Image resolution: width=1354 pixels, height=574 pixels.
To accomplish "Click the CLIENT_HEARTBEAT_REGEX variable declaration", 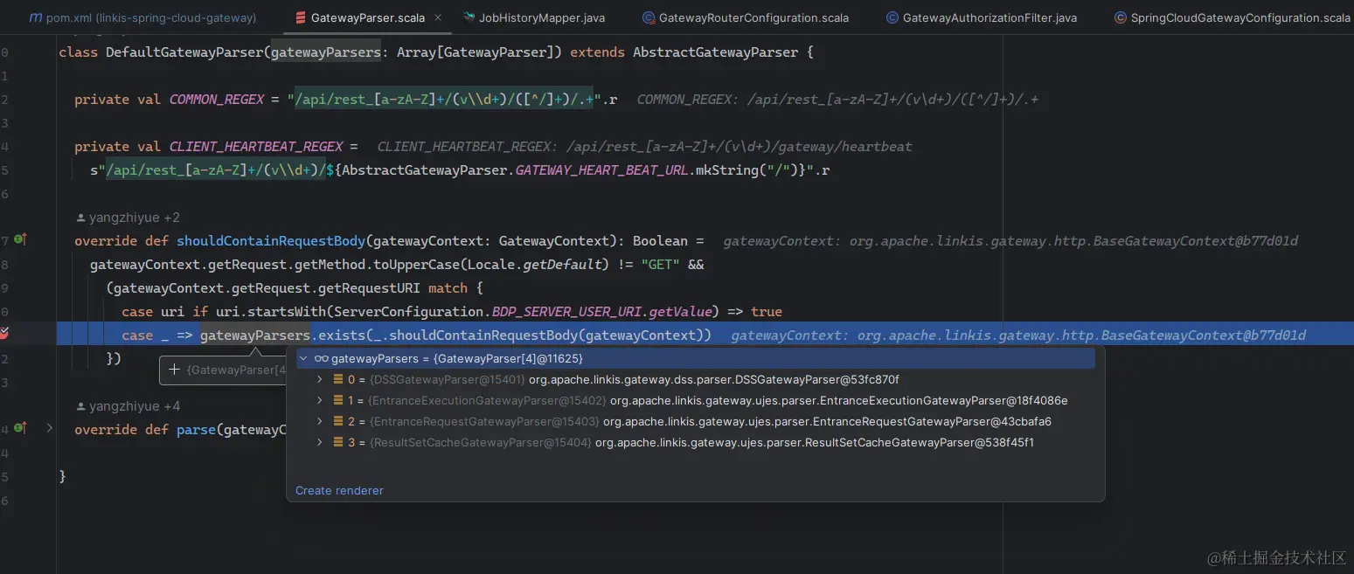I will point(256,146).
